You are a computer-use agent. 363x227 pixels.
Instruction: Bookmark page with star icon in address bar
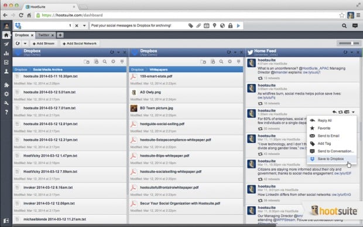(342, 15)
